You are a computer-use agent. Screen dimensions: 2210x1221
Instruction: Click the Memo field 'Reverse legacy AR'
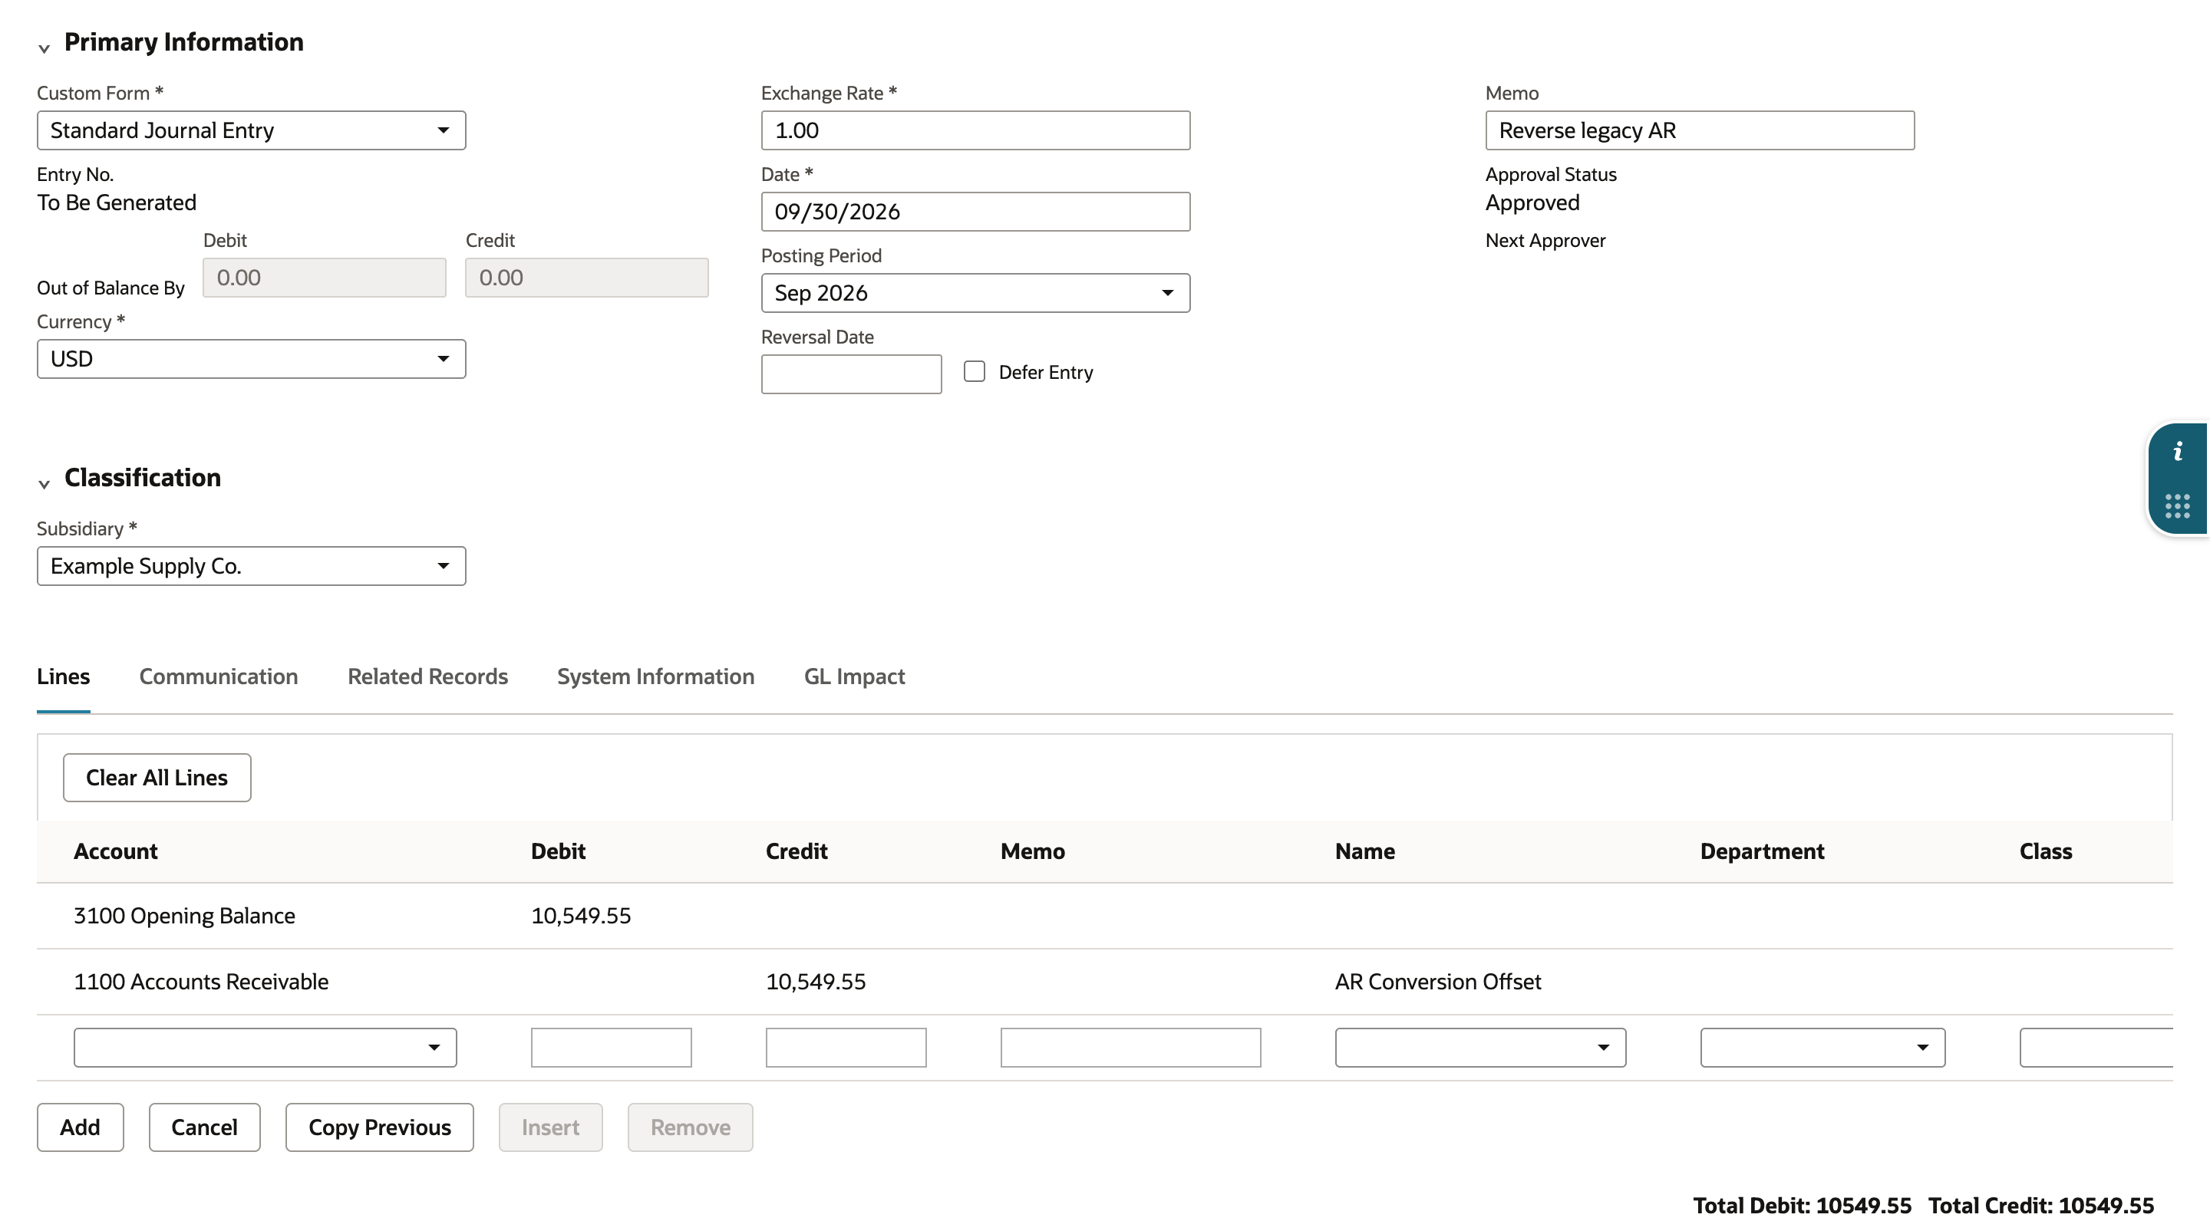[1700, 130]
